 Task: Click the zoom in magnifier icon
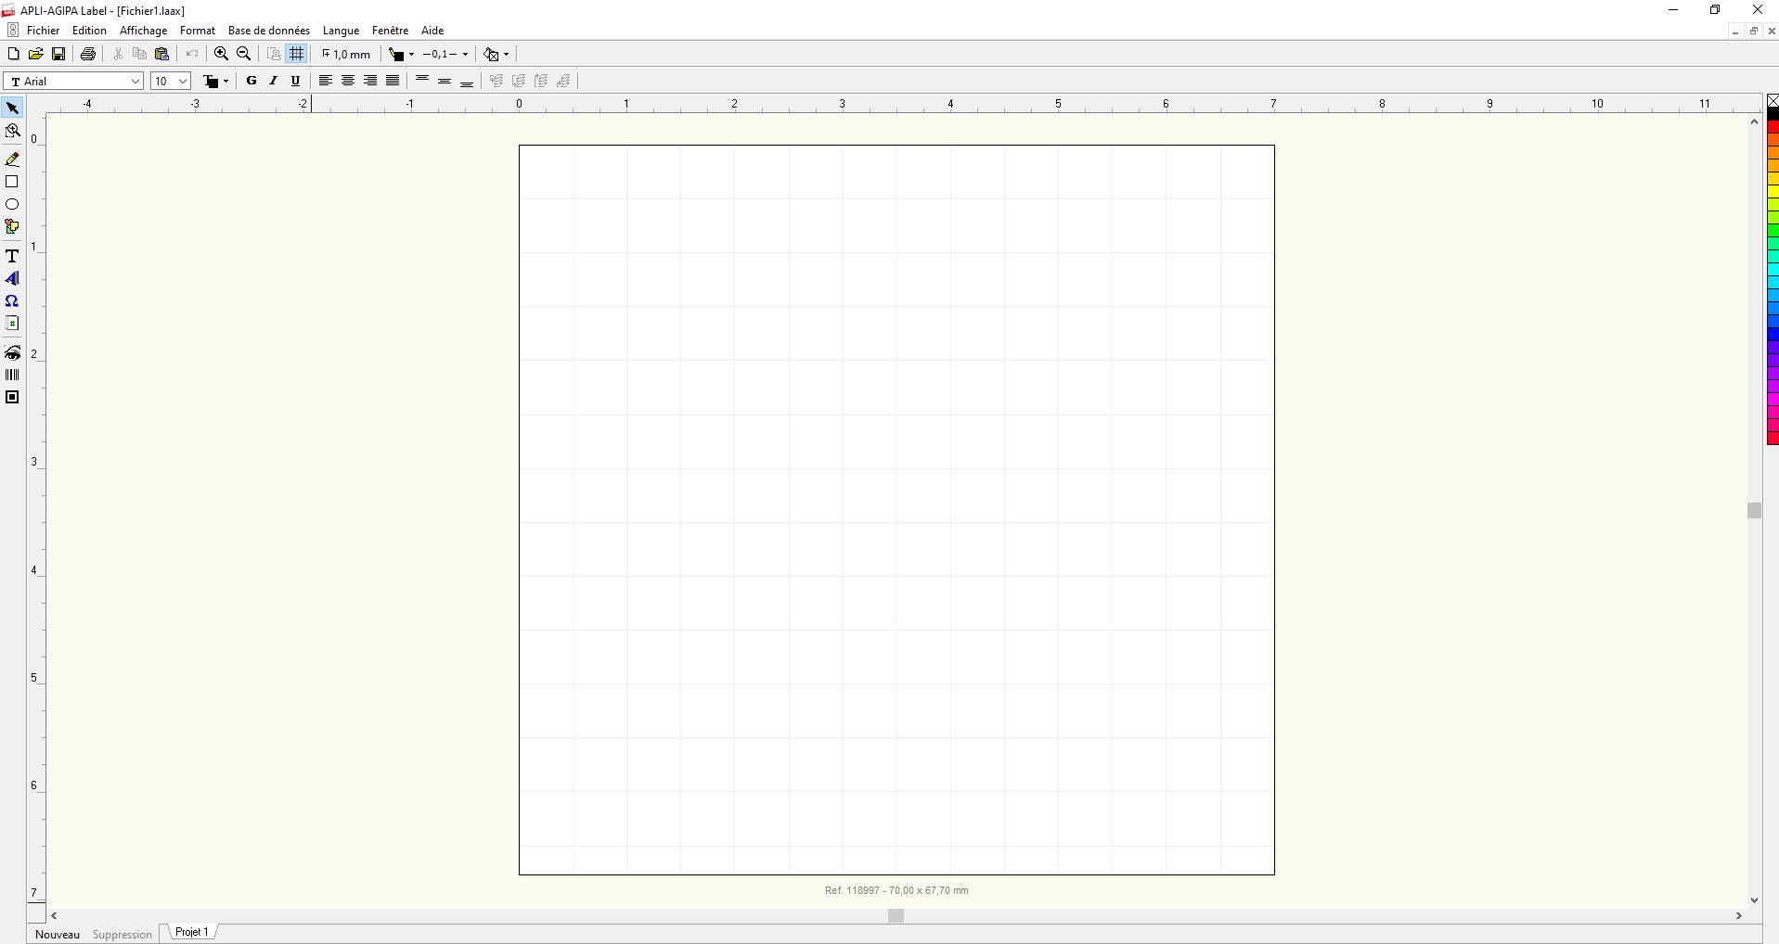point(221,54)
